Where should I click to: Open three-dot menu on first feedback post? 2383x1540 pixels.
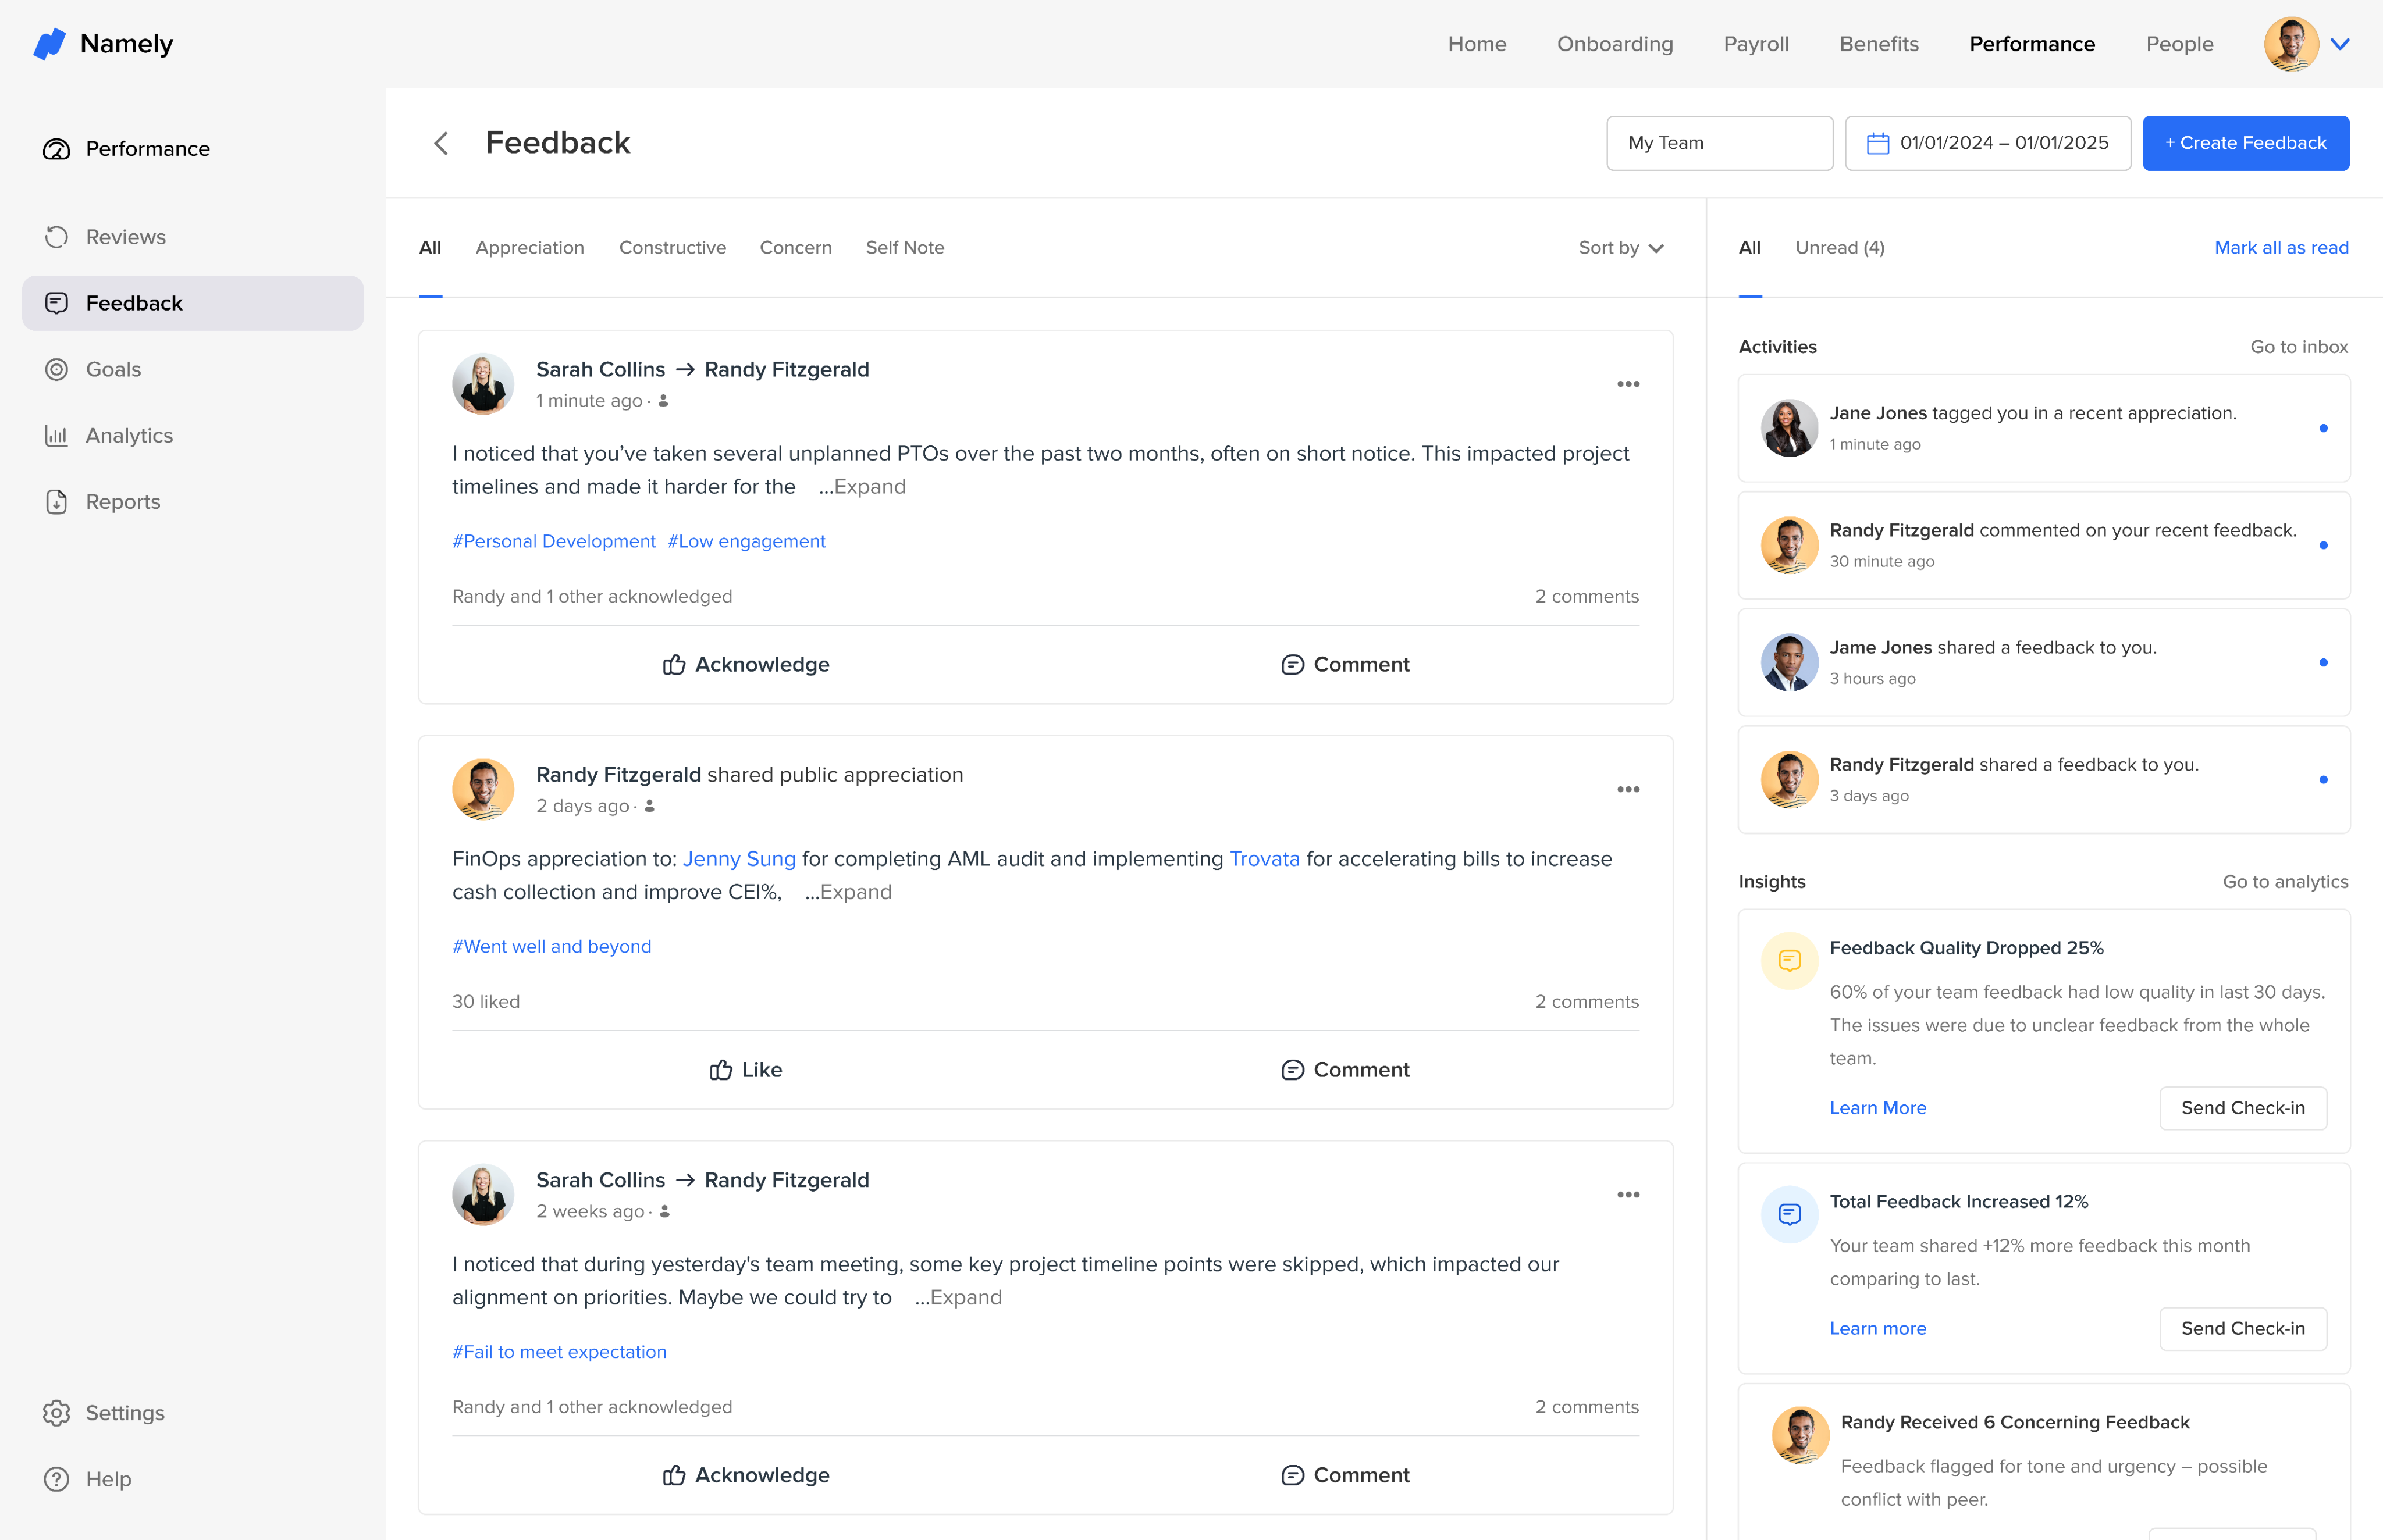tap(1628, 384)
